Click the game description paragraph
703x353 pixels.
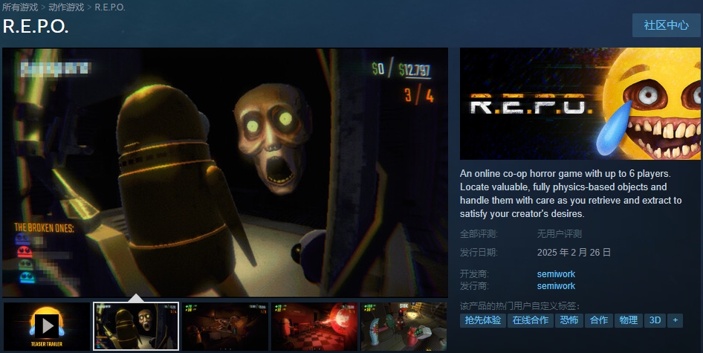pyautogui.click(x=571, y=193)
